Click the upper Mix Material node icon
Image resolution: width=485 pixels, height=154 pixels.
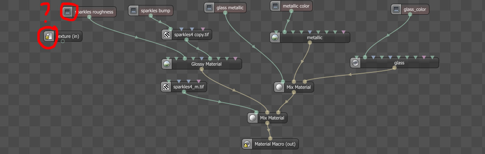[279, 87]
